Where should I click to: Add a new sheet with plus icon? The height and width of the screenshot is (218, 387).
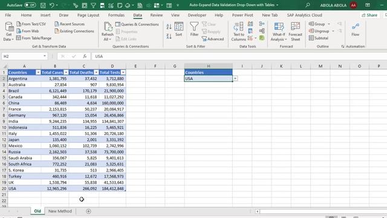pyautogui.click(x=88, y=211)
